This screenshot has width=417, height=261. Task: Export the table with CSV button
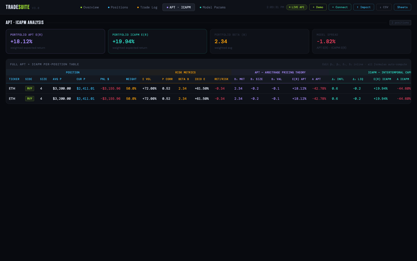tap(384, 7)
